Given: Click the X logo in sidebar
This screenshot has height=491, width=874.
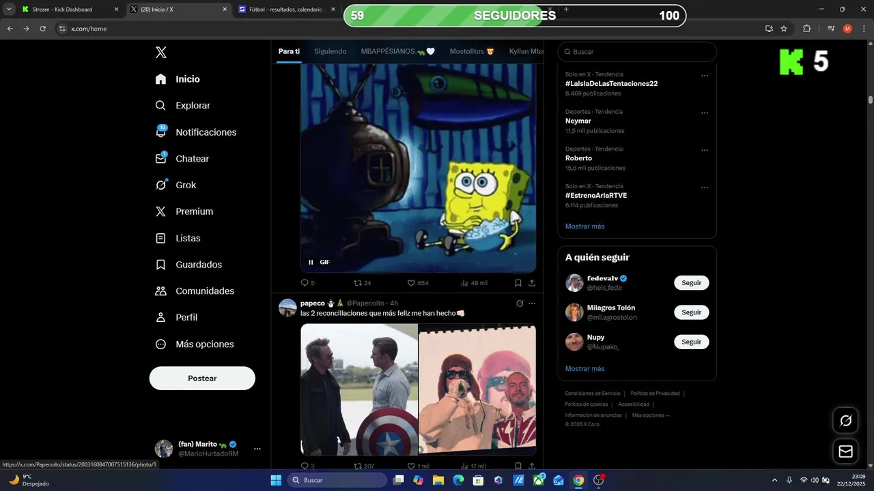Looking at the screenshot, I should [x=160, y=53].
